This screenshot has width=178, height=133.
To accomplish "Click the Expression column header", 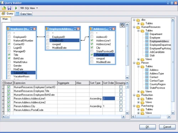I will [x=35, y=83].
